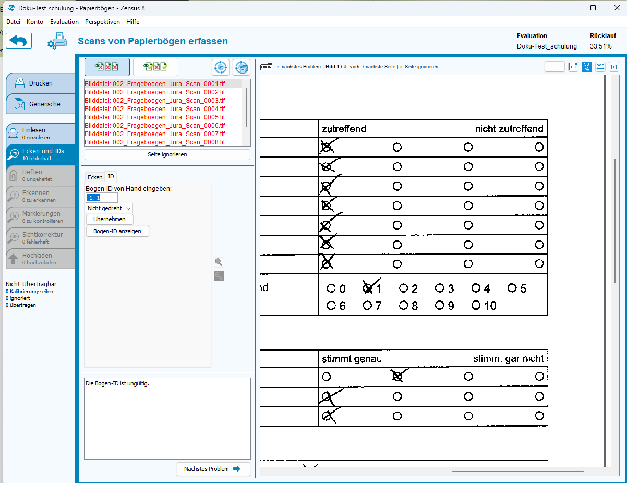The image size is (627, 483).
Task: Click the Übernehmen button
Action: click(110, 219)
